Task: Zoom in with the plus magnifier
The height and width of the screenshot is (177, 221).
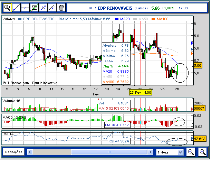Action: tap(203, 152)
